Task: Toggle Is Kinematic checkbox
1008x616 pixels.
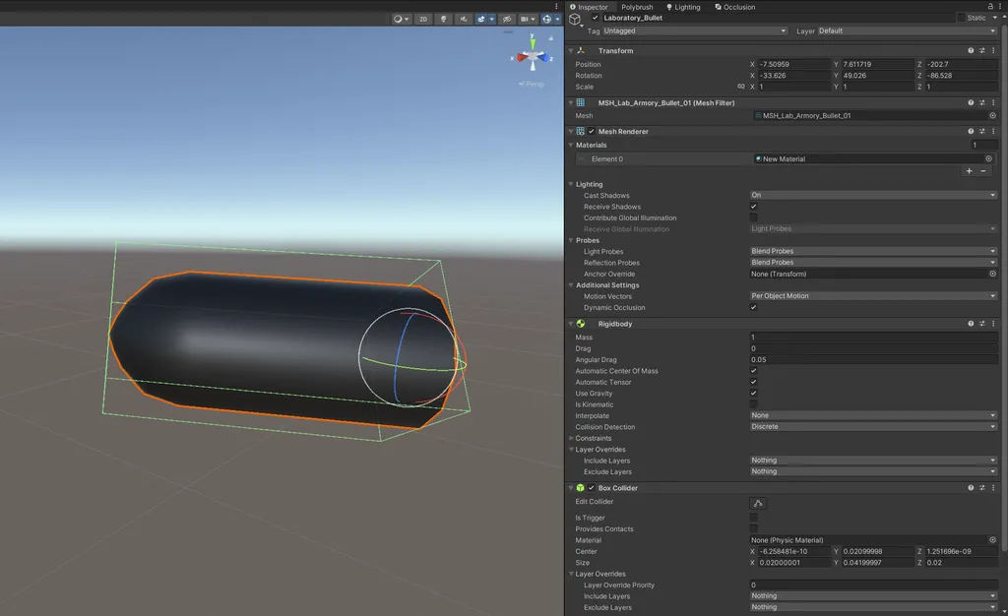Action: pos(753,404)
